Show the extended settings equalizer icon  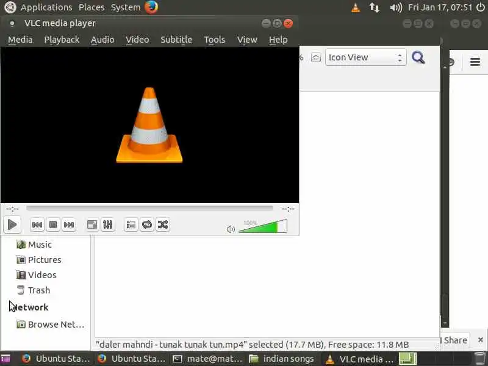click(x=108, y=224)
